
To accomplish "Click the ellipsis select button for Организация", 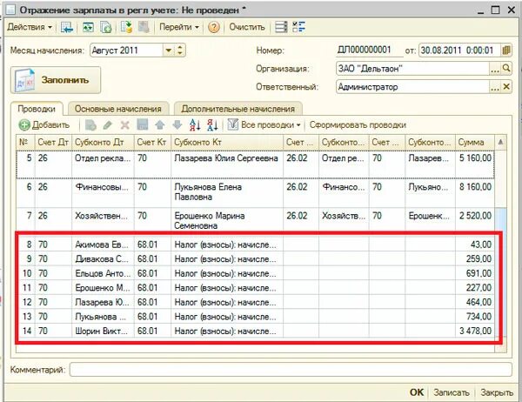I will pyautogui.click(x=495, y=69).
